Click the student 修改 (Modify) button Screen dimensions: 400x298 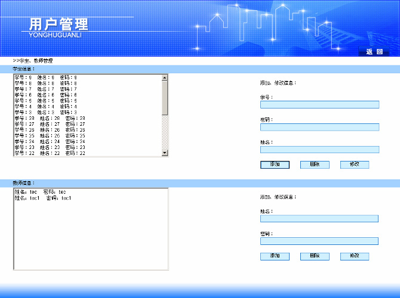(x=355, y=164)
